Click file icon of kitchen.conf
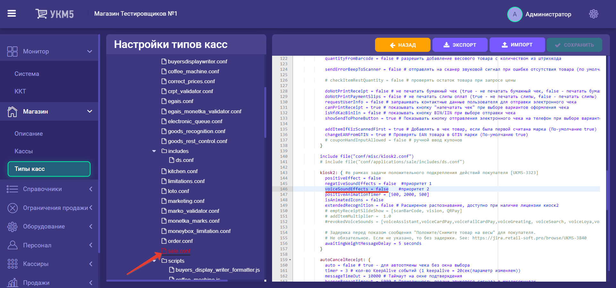This screenshot has width=616, height=288. (164, 171)
